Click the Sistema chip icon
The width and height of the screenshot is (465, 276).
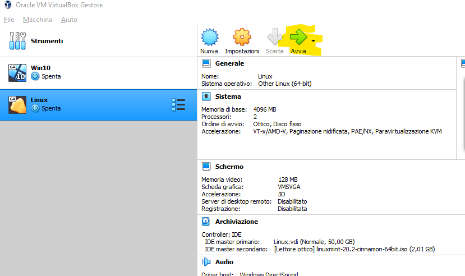pos(206,96)
